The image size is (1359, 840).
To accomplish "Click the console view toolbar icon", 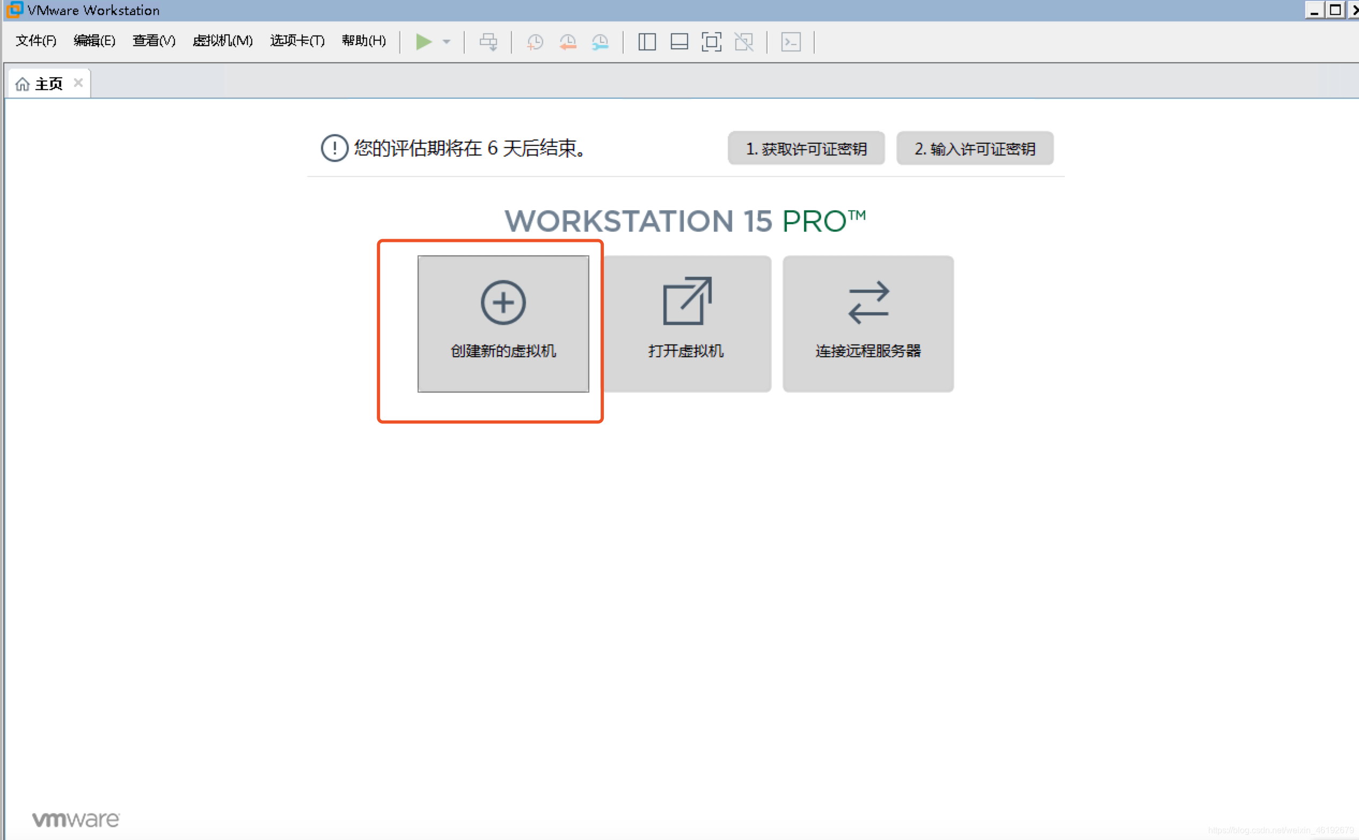I will tap(791, 42).
